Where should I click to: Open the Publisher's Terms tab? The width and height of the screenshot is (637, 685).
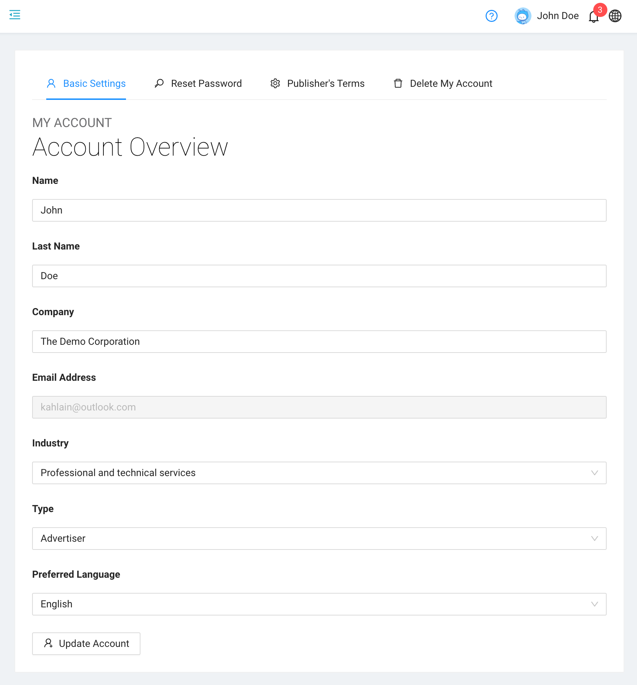317,84
